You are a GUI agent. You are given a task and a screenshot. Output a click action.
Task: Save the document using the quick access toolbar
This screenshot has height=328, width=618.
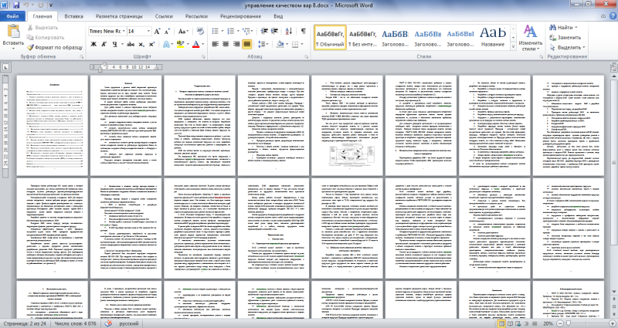coord(16,5)
